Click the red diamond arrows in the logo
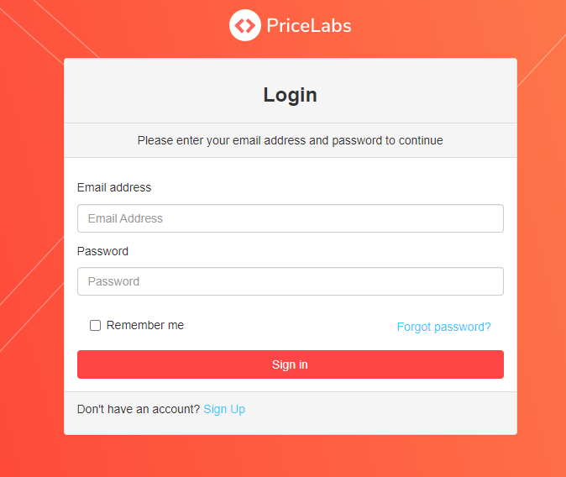The image size is (566, 477). coord(244,26)
